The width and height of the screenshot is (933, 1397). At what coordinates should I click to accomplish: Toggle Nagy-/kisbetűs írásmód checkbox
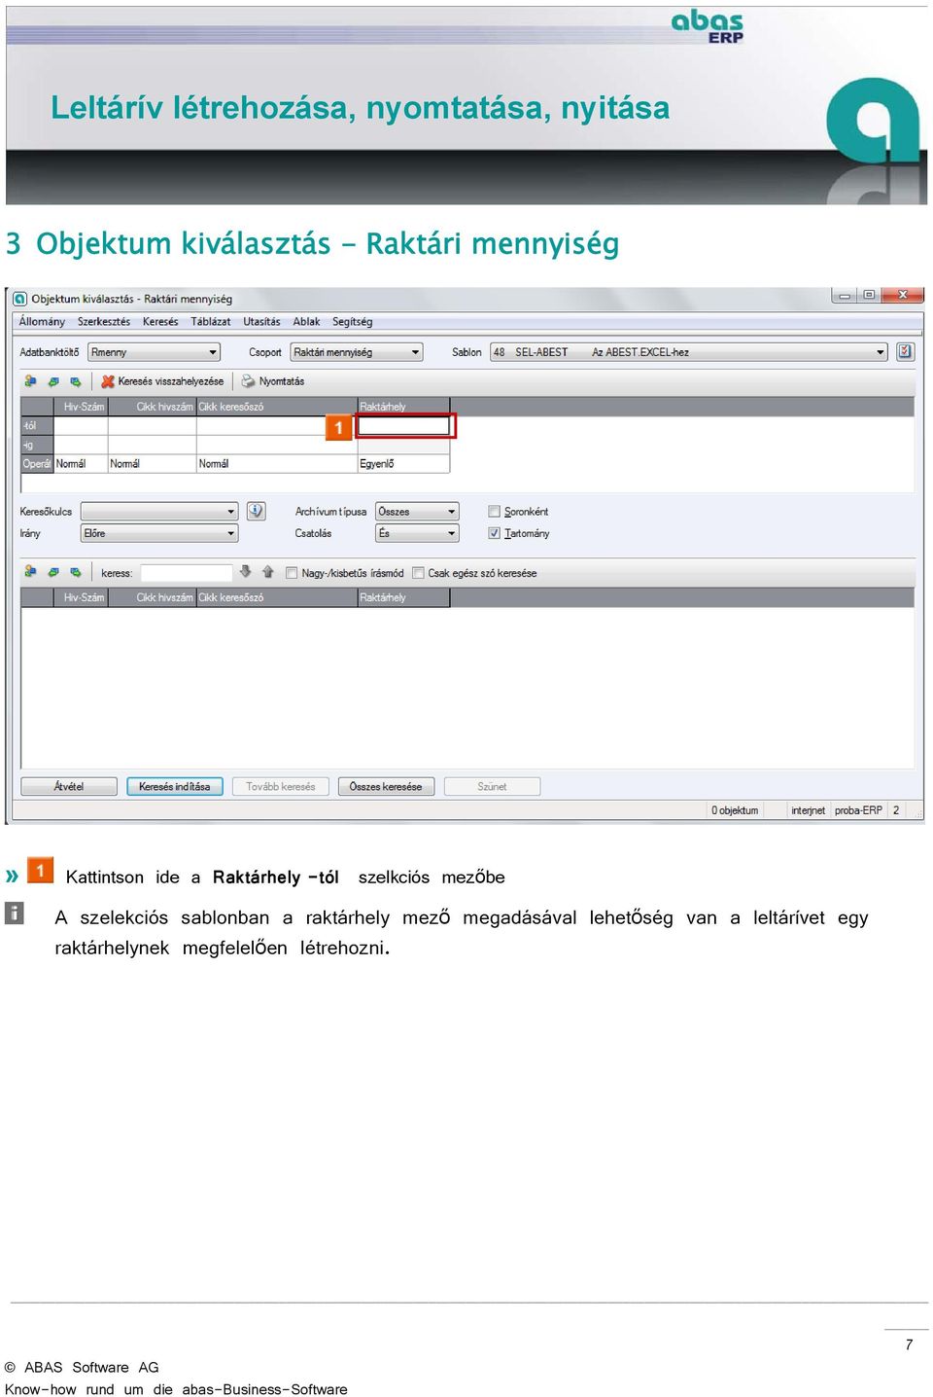(x=292, y=573)
